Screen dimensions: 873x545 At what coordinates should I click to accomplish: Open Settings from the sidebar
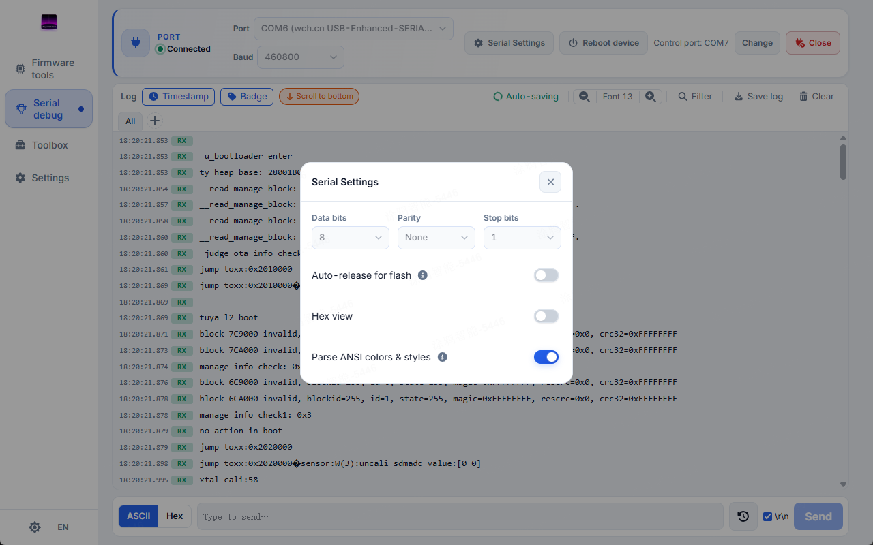coord(48,178)
